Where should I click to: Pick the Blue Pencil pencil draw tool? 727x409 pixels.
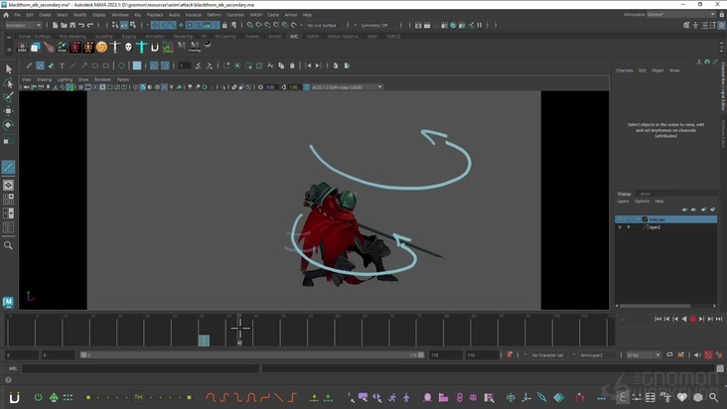29,66
